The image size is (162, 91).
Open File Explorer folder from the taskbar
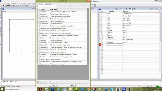(70, 89)
